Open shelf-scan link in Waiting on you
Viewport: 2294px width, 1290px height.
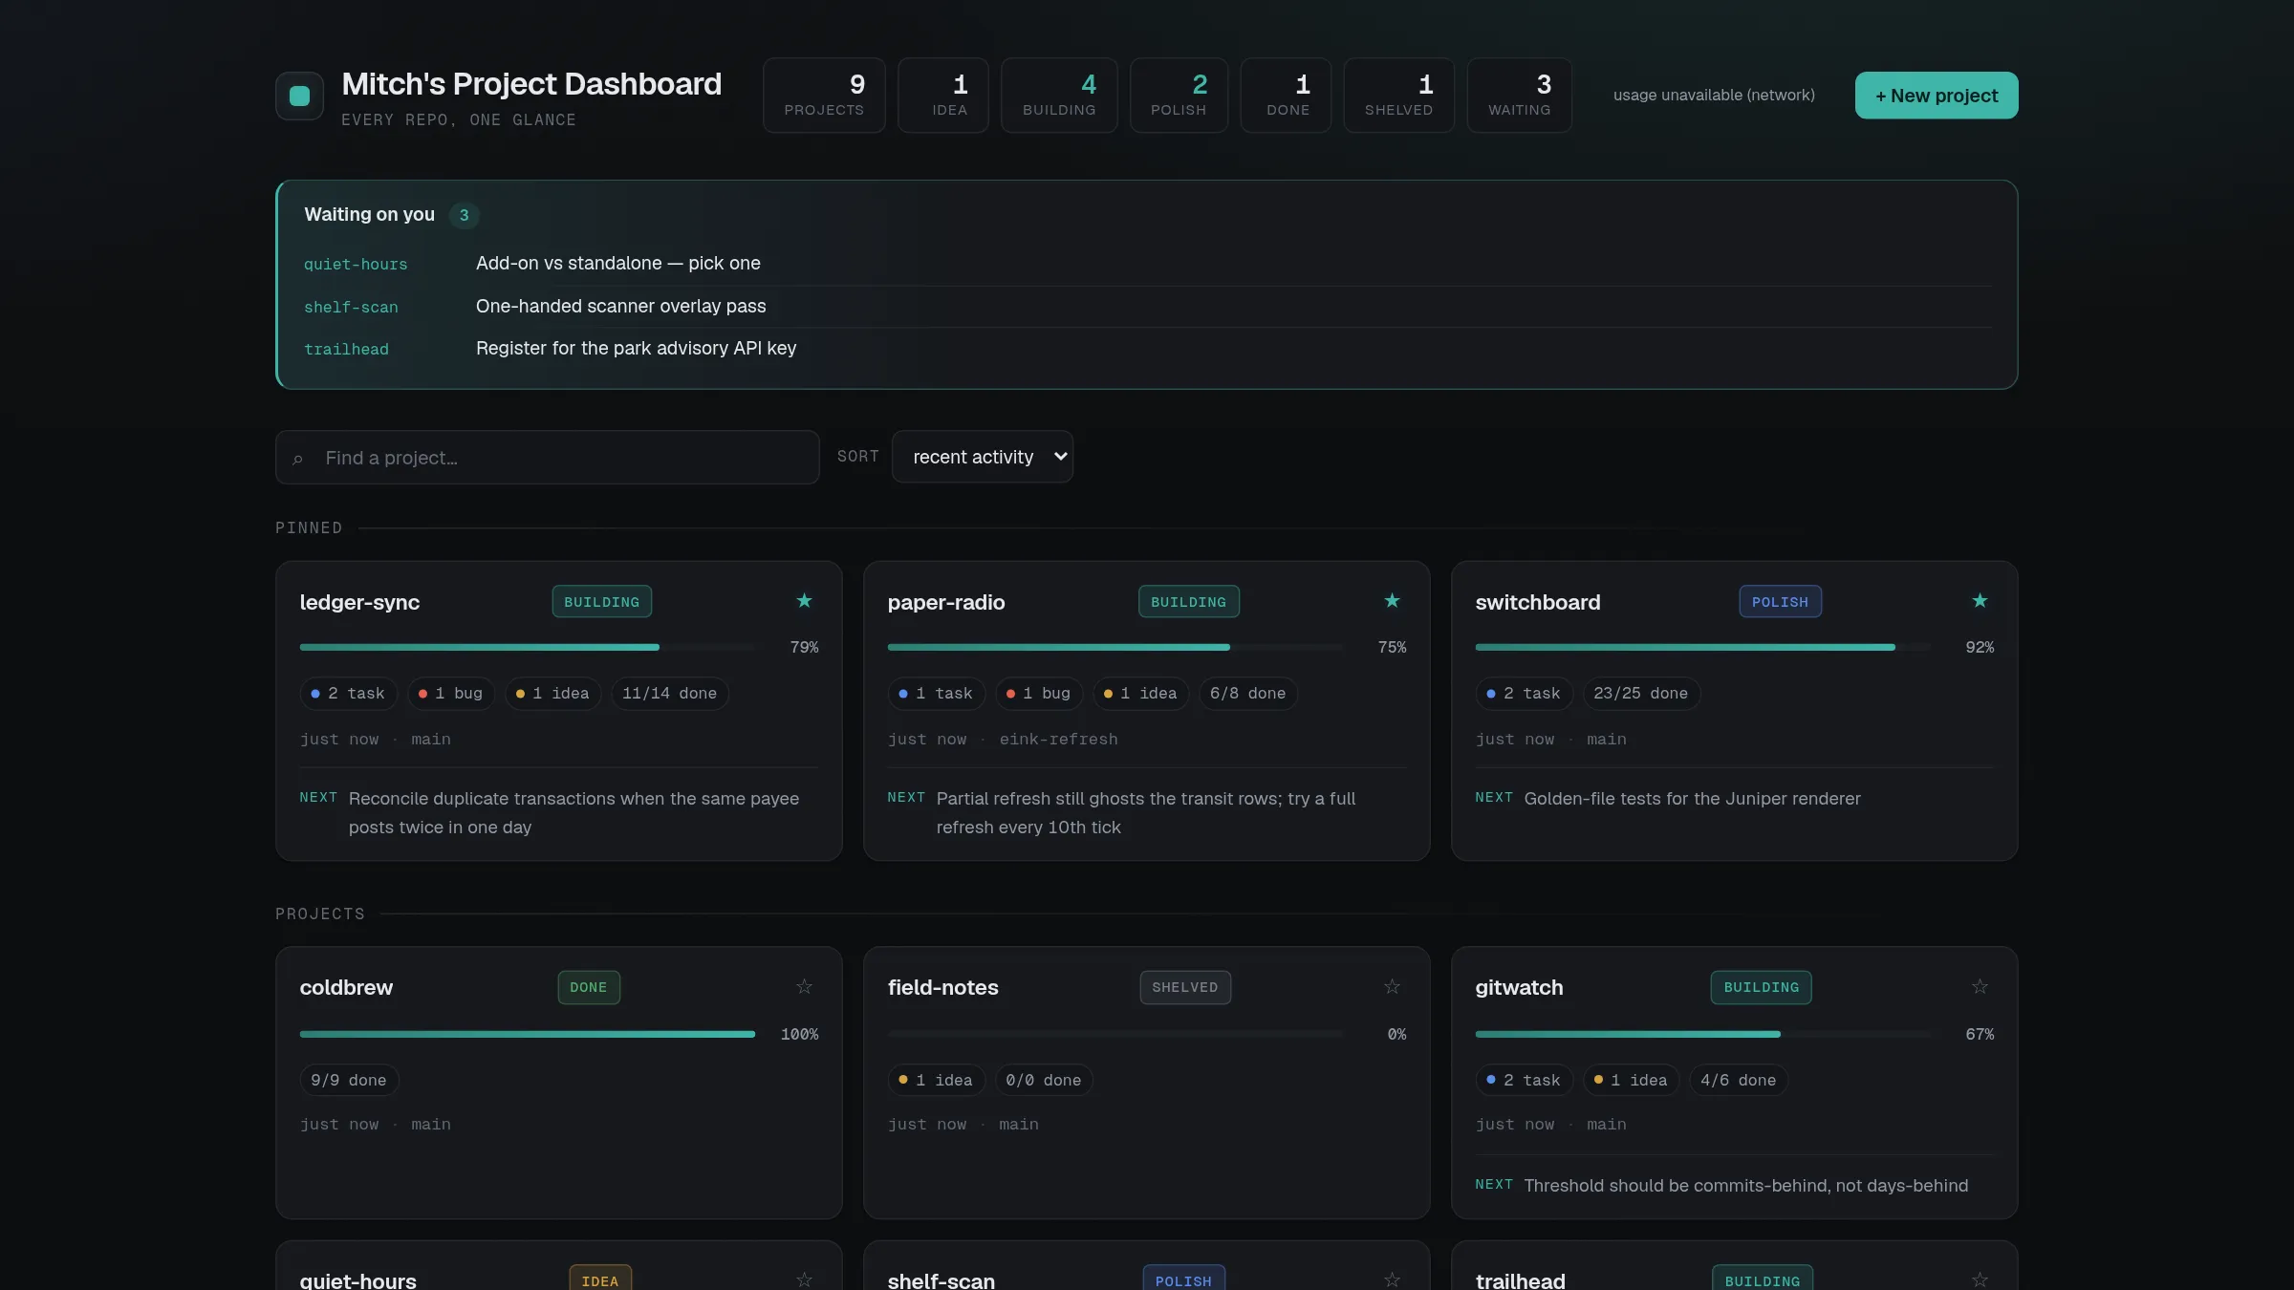click(x=351, y=308)
